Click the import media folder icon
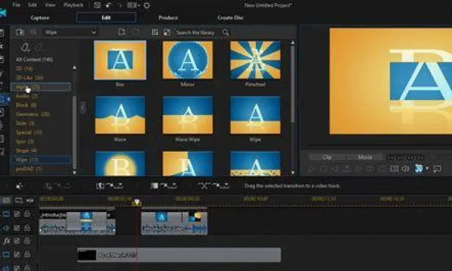This screenshot has width=452, height=271. (20, 33)
